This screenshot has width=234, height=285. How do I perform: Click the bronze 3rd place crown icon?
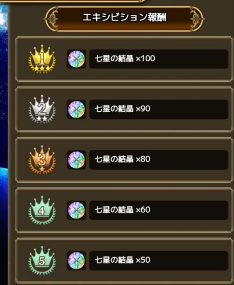pos(42,159)
